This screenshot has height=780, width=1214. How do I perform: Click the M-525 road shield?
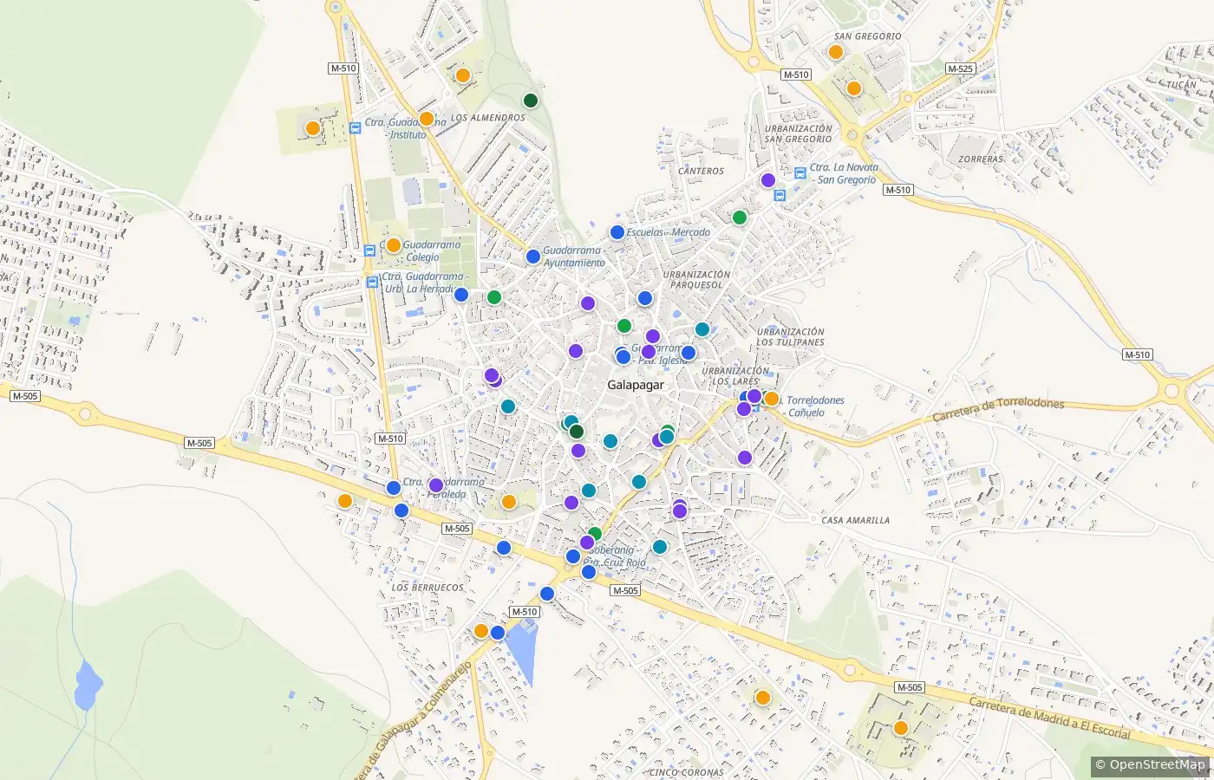pos(960,68)
